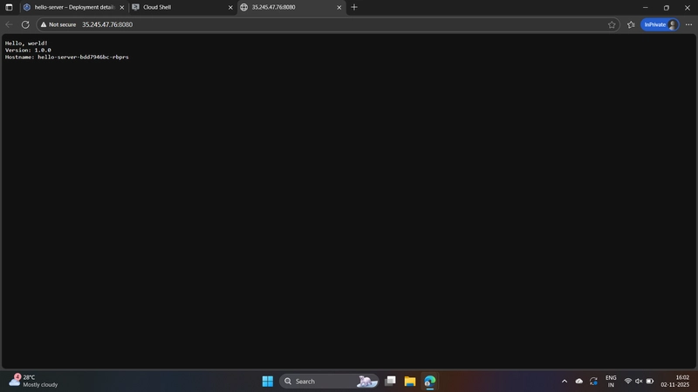698x392 pixels.
Task: Add this page to favorites star
Action: coord(612,24)
